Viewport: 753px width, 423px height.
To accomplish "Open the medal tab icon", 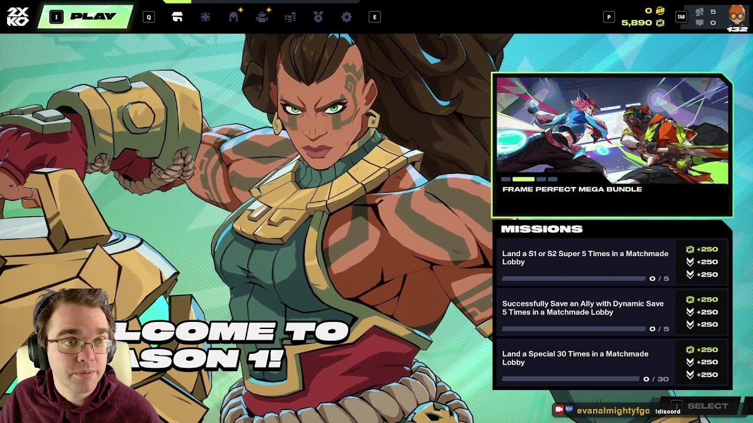I will click(318, 17).
